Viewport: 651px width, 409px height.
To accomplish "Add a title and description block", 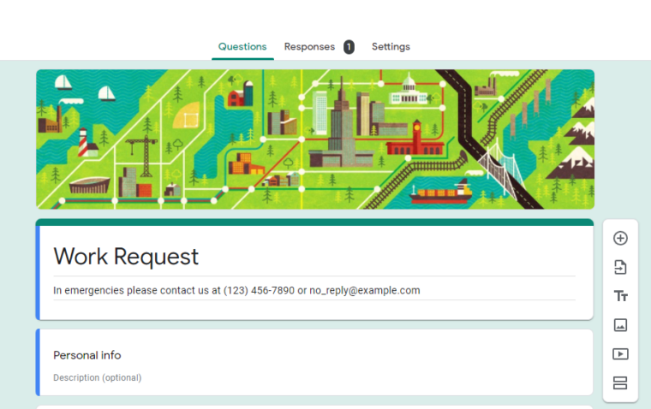I will [621, 296].
